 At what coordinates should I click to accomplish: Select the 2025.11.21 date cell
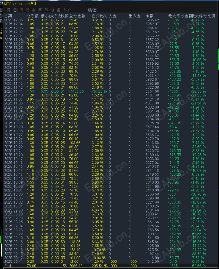pyautogui.click(x=13, y=60)
